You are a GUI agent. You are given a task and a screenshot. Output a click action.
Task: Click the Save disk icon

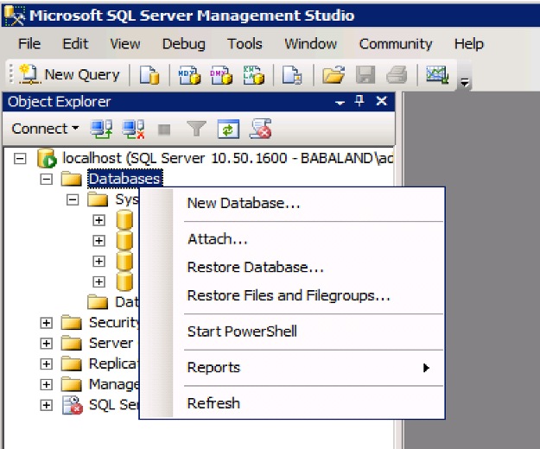tap(365, 74)
